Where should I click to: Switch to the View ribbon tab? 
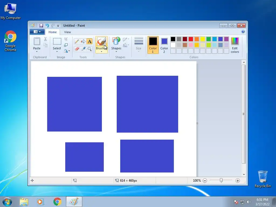coord(67,32)
